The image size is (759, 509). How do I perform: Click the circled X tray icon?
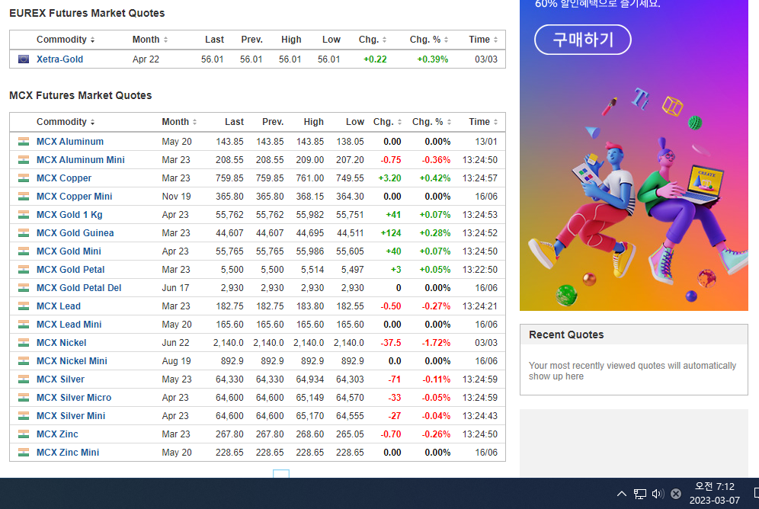click(676, 494)
